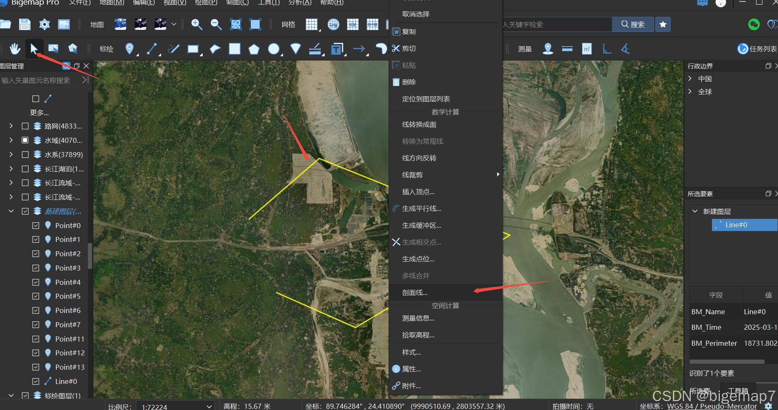Viewport: 778px width, 410px height.
Task: Toggle the 水域(4070... layer checkbox
Action: [25, 140]
